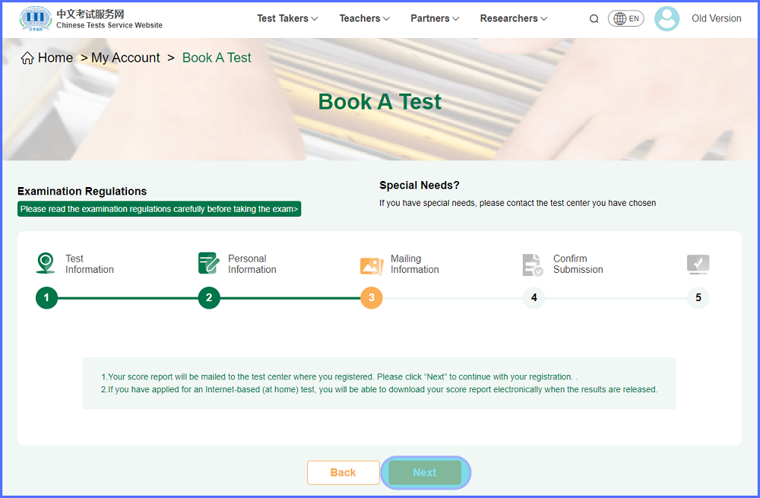Open the Researchers menu
Image resolution: width=760 pixels, height=498 pixels.
click(513, 18)
